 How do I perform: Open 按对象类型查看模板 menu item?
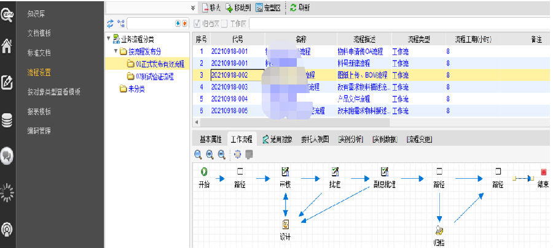(54, 92)
